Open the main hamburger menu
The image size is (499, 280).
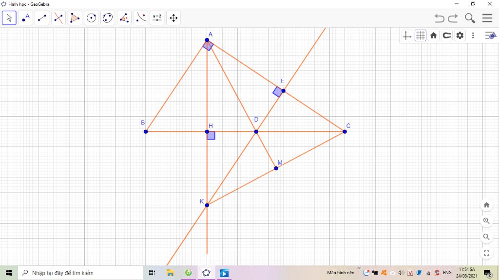(x=487, y=18)
